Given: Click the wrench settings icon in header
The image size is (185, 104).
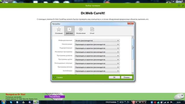Looking at the screenshot, I should pyautogui.click(x=183, y=5).
